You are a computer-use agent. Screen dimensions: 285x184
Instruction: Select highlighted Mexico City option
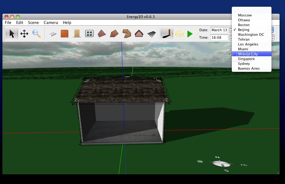[252, 54]
